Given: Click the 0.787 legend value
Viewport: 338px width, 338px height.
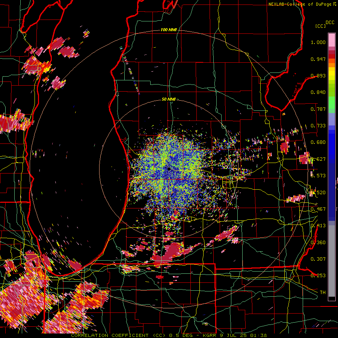Looking at the screenshot, I should 318,109.
